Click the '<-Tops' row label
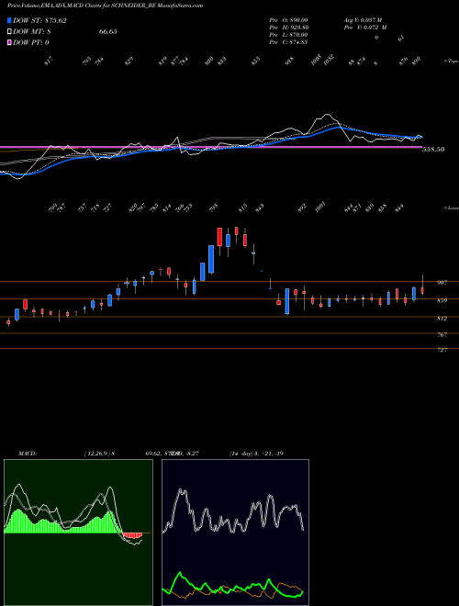Image resolution: width=459 pixels, height=606 pixels. click(451, 62)
